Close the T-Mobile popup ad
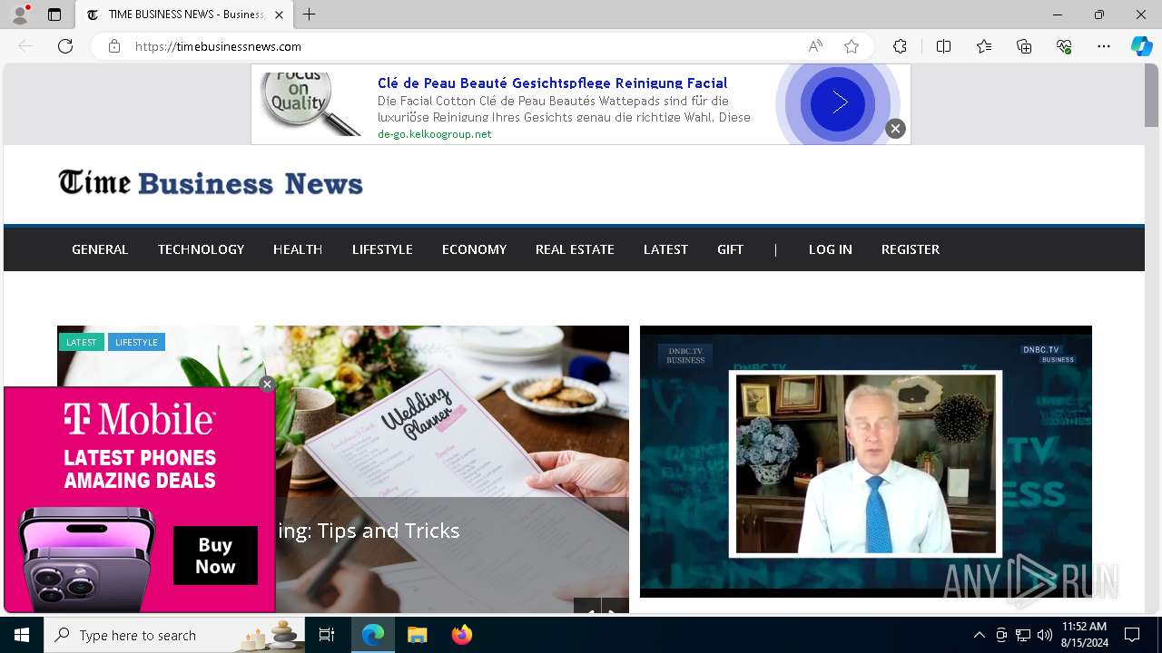This screenshot has width=1162, height=653. click(267, 385)
